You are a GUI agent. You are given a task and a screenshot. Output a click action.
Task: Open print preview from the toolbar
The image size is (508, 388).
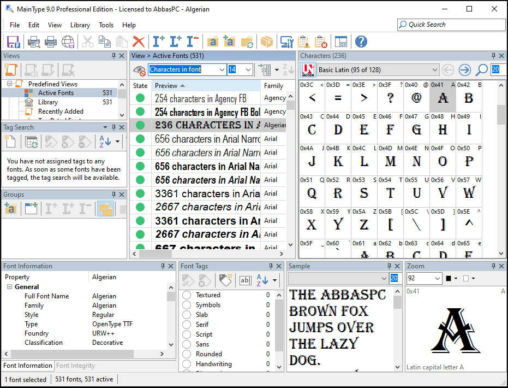tap(34, 42)
